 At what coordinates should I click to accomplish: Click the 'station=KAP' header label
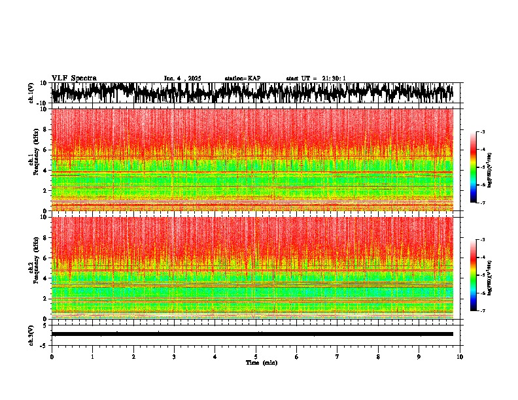(243, 78)
